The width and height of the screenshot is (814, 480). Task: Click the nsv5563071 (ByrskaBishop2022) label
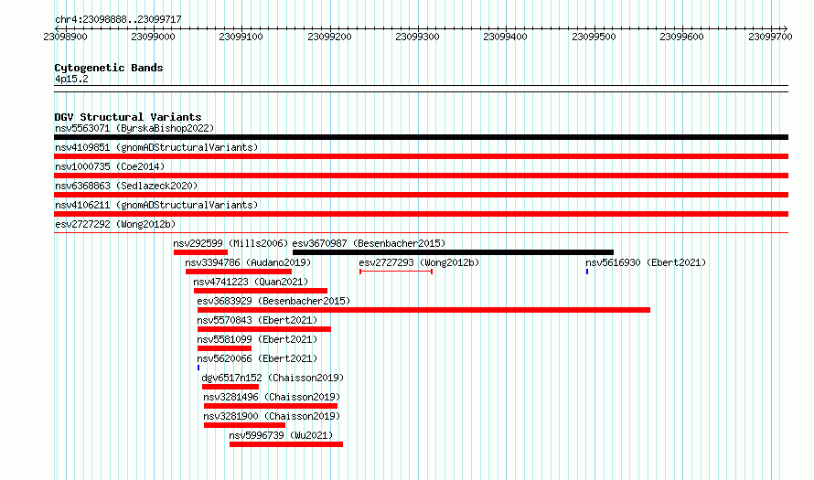tap(134, 128)
